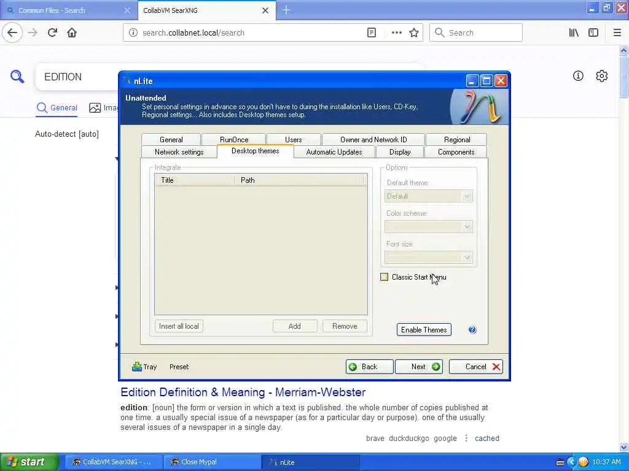
Task: Toggle Classic Start Menu checkbox
Action: pyautogui.click(x=385, y=277)
